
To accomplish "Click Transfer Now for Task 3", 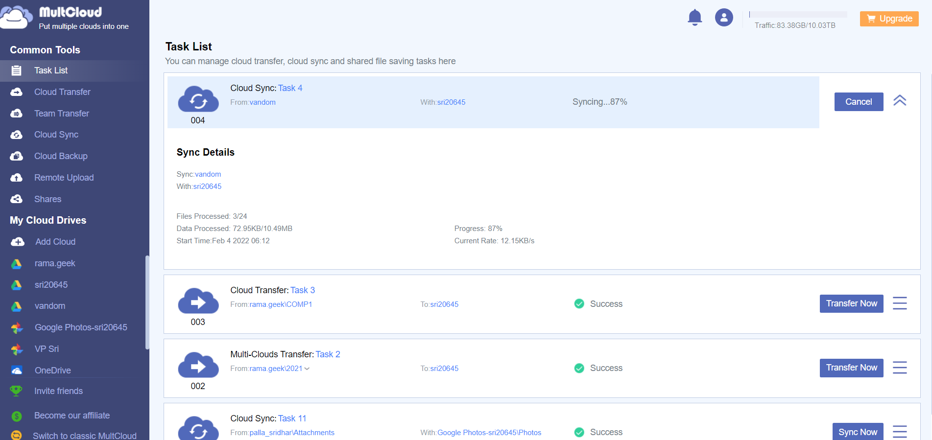I will click(851, 303).
